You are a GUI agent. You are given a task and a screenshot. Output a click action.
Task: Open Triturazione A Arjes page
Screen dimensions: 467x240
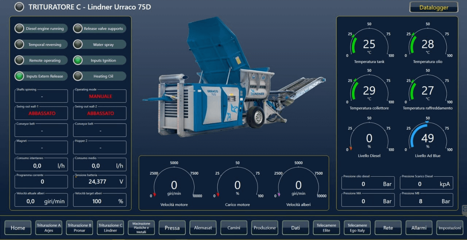(x=49, y=228)
